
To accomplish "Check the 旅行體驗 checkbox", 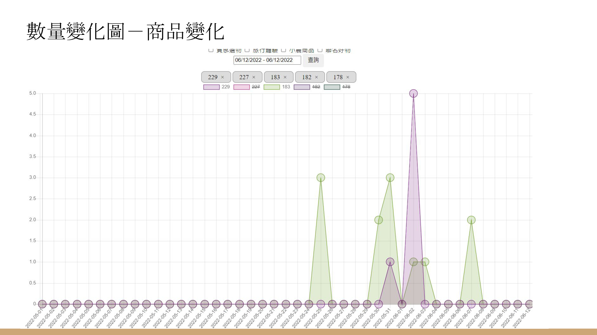I will click(x=247, y=51).
